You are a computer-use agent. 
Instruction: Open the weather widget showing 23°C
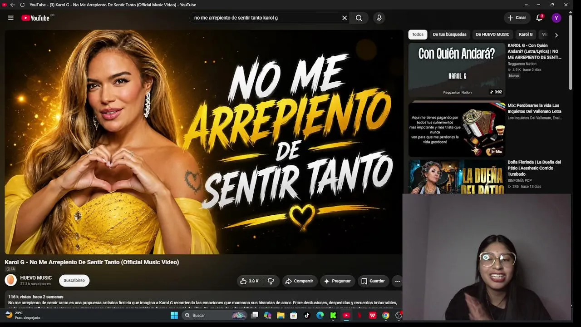point(23,315)
